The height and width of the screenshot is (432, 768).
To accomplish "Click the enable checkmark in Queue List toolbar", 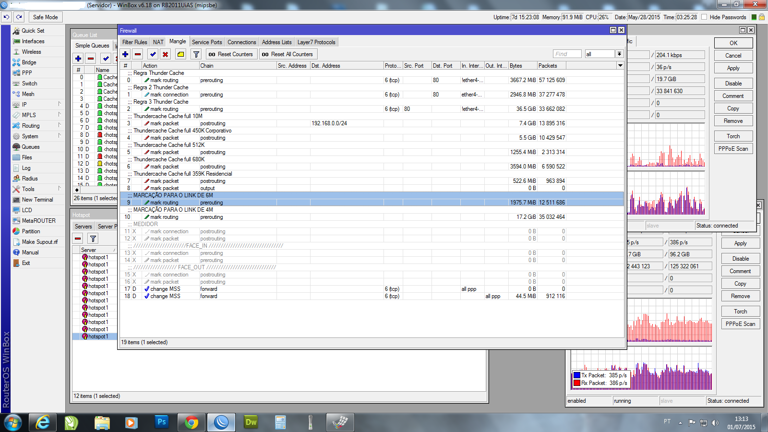I will pyautogui.click(x=106, y=59).
